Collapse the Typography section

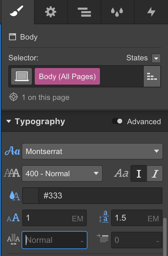coord(9,121)
